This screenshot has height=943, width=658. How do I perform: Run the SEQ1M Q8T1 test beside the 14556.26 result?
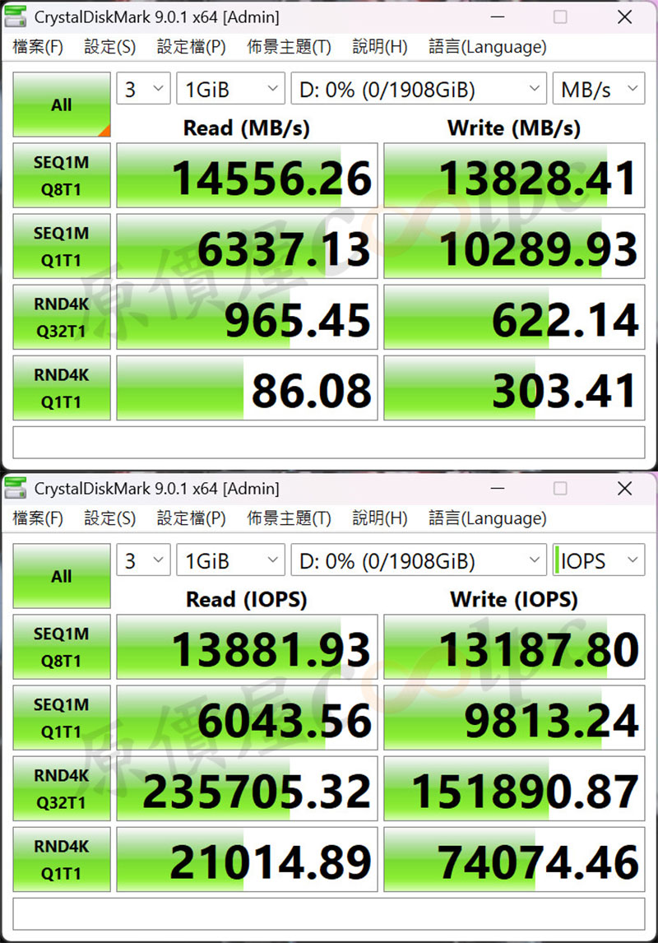(62, 175)
